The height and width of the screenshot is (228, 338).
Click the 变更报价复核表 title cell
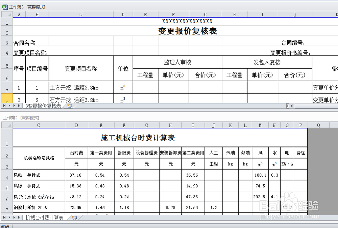(x=188, y=31)
